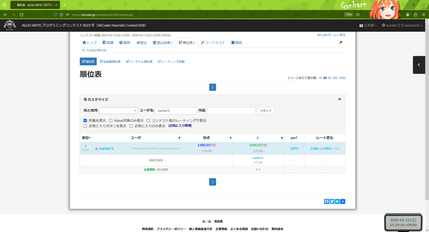429x232 pixels.
Task: Bookmark this page with the star icon
Action: point(357,15)
